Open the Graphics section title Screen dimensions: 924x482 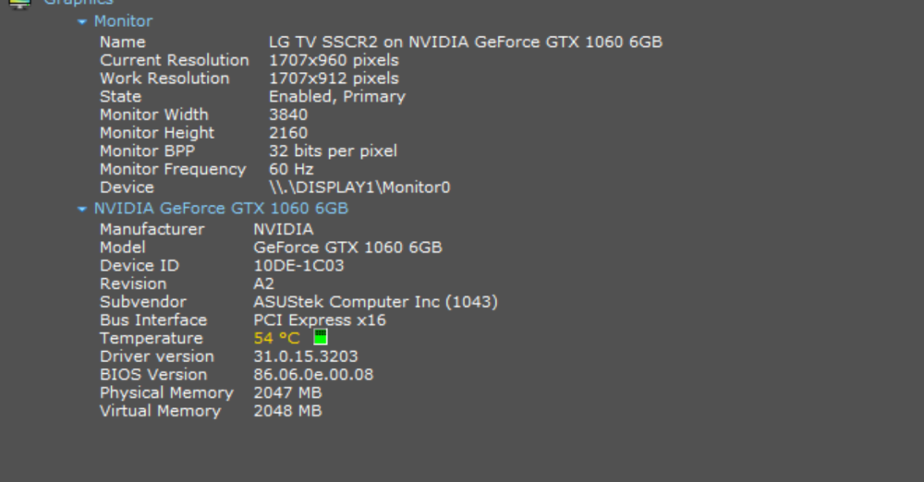pos(79,3)
